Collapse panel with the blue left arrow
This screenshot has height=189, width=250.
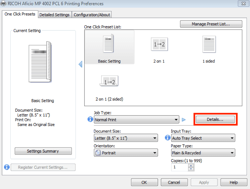[80, 64]
